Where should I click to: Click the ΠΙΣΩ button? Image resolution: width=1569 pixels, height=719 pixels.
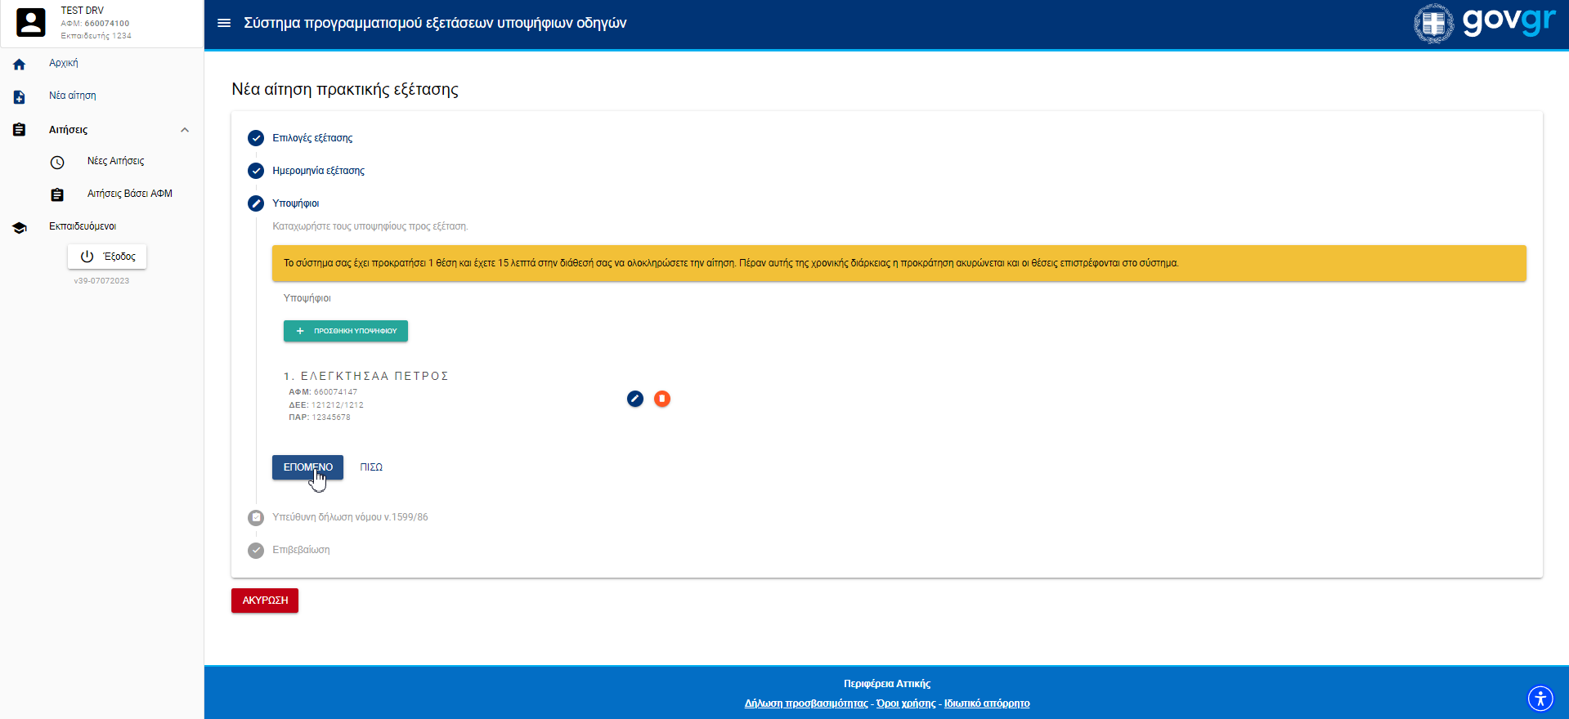[371, 467]
